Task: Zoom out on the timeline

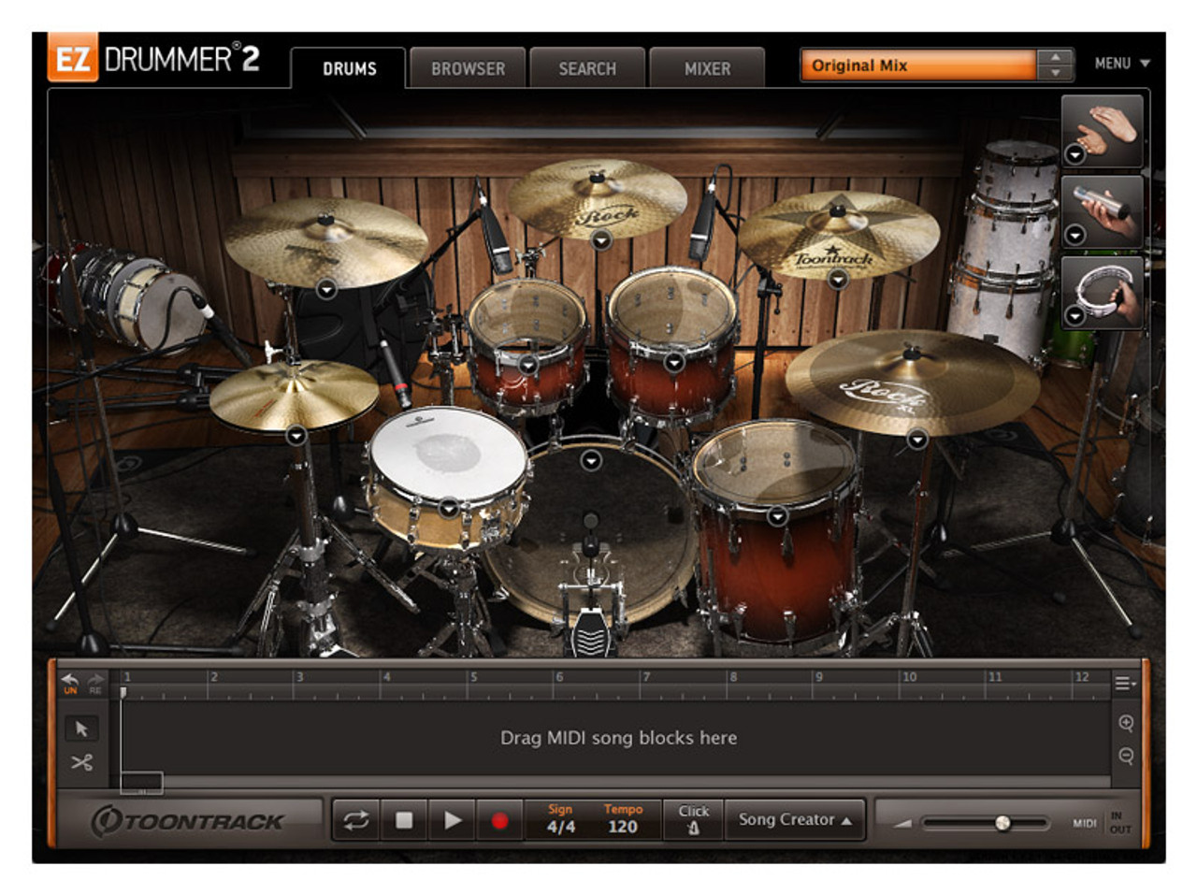Action: coord(1126,756)
